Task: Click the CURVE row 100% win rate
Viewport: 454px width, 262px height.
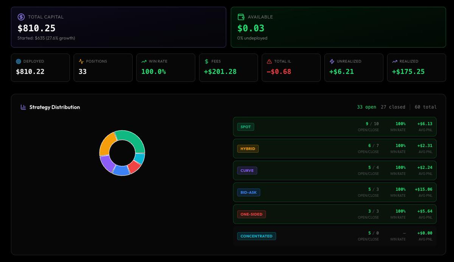Action: coord(401,168)
